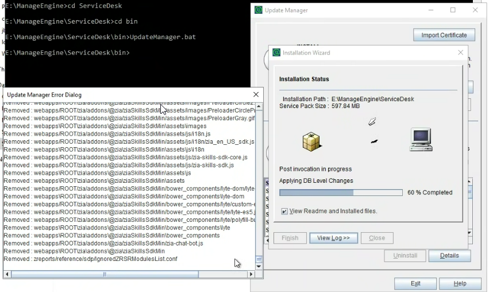The image size is (489, 292).
Task: Click the Service Pack Size 597.84 MB text
Action: click(x=319, y=106)
